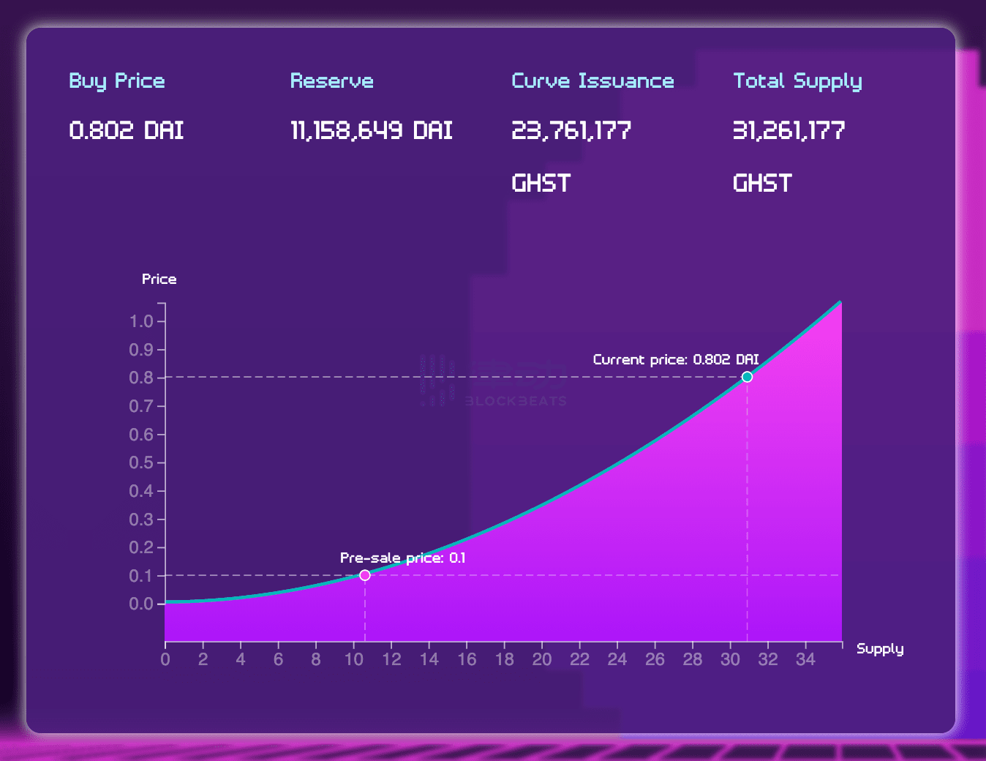This screenshot has width=986, height=761.
Task: Click the 1.0 tick on the price axis
Action: click(141, 321)
